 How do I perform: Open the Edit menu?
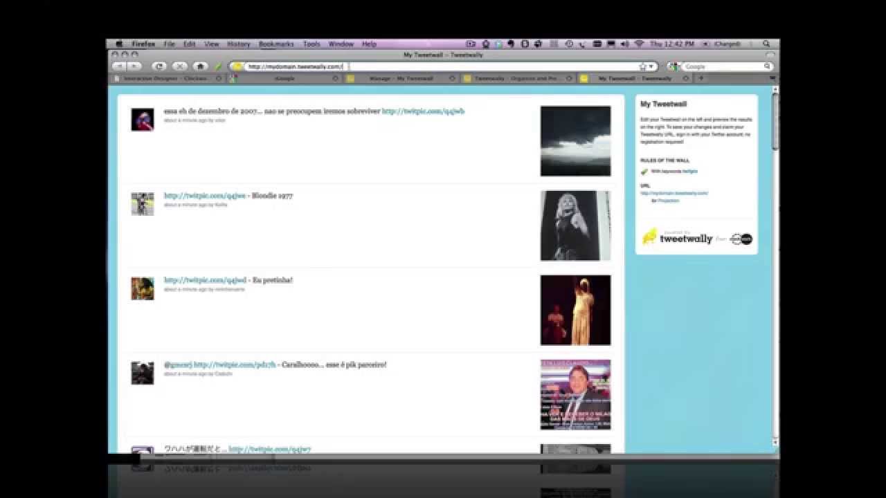pyautogui.click(x=190, y=44)
